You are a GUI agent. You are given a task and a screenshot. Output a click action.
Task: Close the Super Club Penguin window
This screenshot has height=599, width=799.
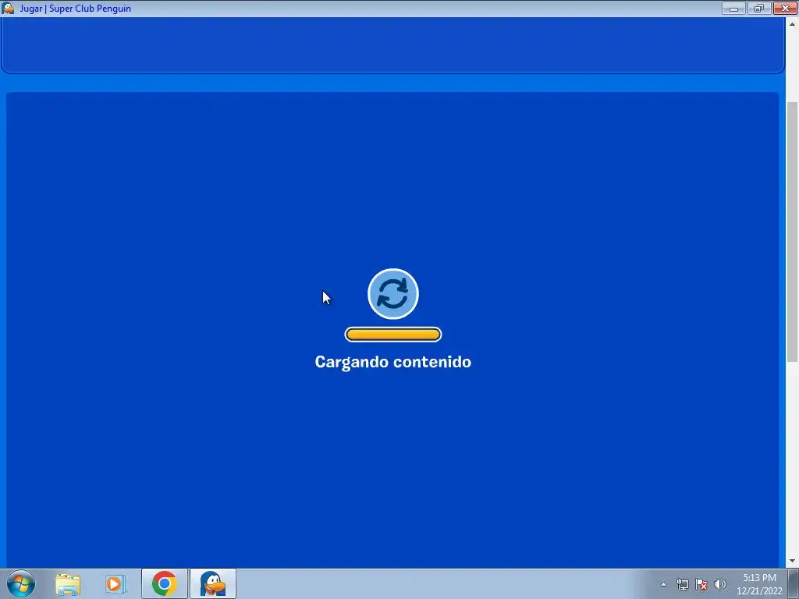[785, 8]
